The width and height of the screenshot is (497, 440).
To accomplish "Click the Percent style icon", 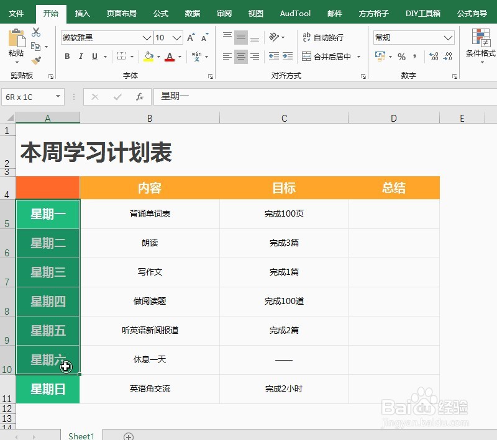I will [x=401, y=56].
